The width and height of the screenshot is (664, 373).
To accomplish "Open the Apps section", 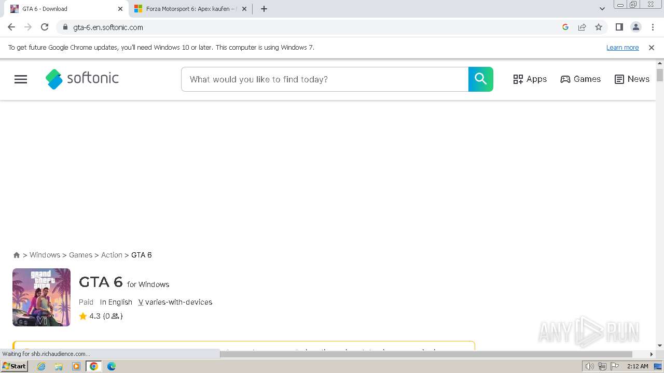I will tap(530, 79).
